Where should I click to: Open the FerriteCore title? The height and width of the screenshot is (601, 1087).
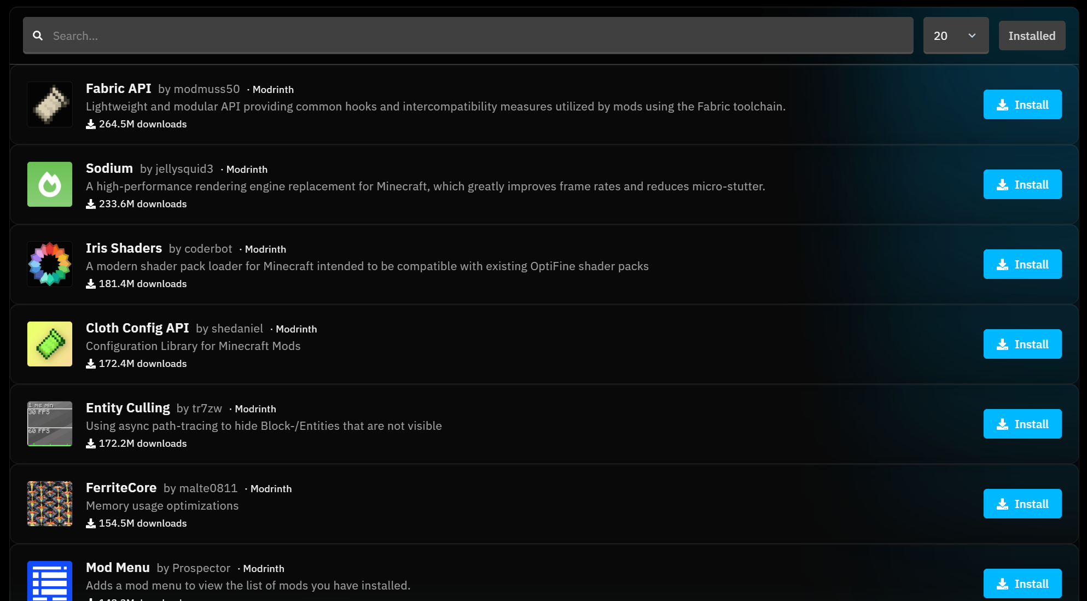tap(121, 488)
